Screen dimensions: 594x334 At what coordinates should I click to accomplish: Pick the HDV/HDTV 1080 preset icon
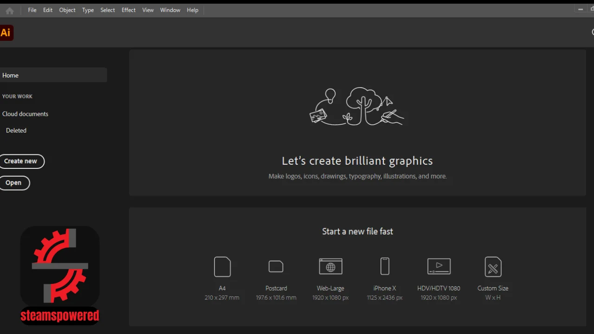(439, 266)
